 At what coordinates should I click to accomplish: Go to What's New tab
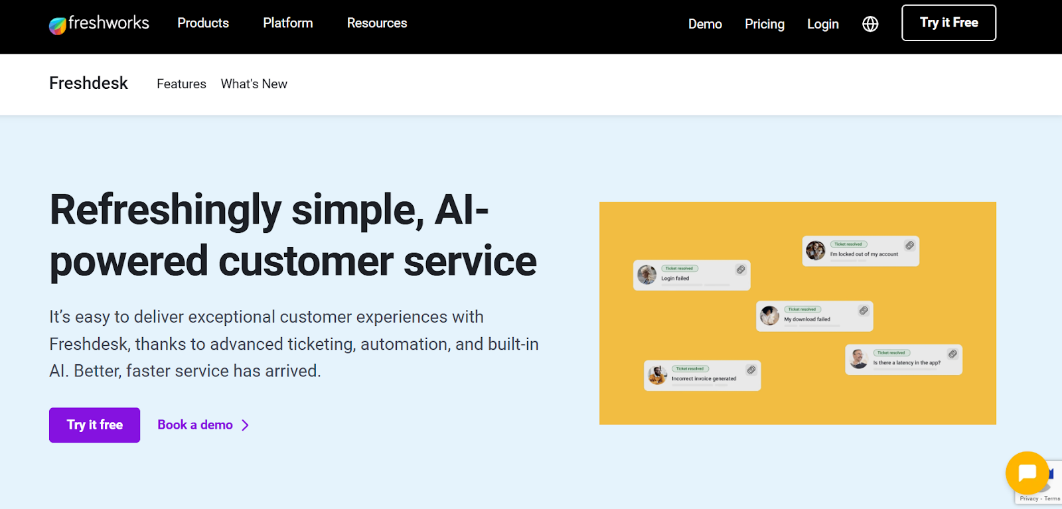pos(254,84)
